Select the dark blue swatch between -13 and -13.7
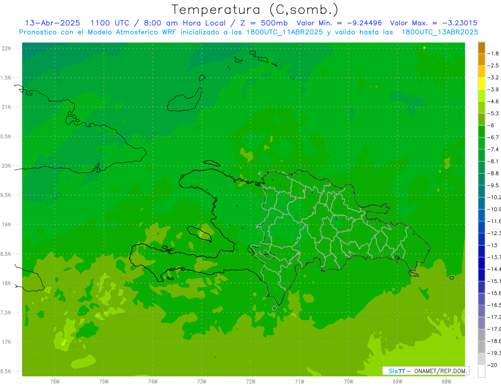Image resolution: width=501 pixels, height=387 pixels. 481,251
